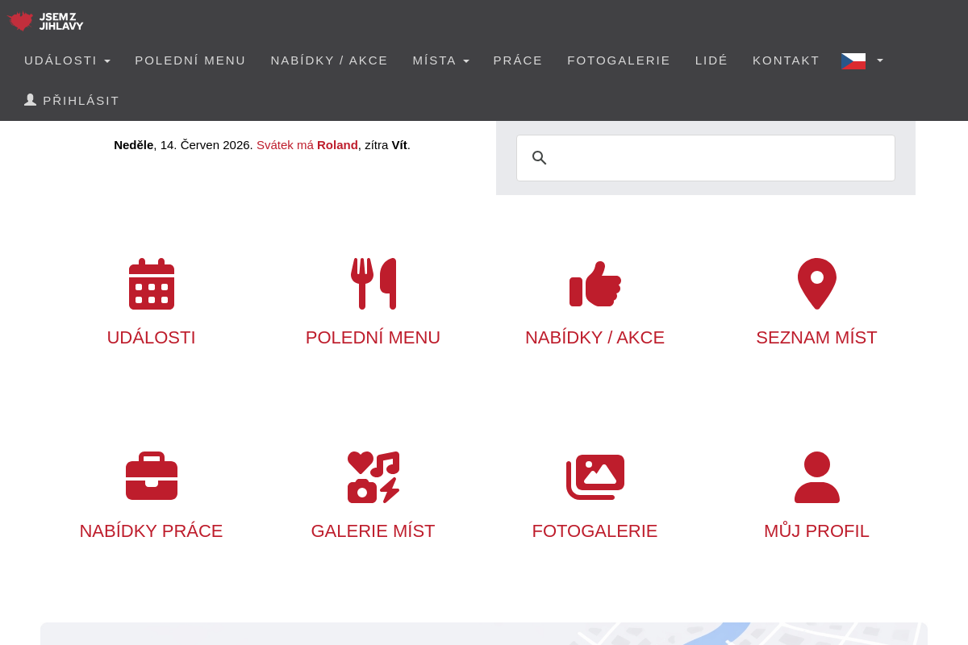Click the person silhouette profile icon

[817, 477]
